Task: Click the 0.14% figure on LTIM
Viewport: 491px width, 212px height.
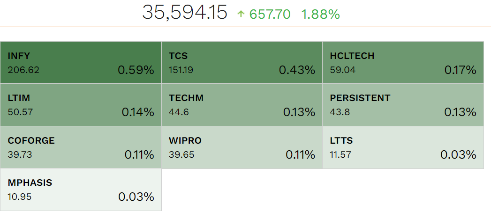Action: pos(138,112)
